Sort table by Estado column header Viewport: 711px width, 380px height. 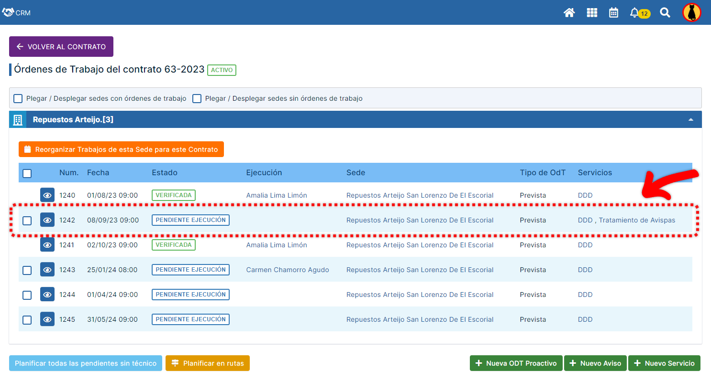coord(165,173)
